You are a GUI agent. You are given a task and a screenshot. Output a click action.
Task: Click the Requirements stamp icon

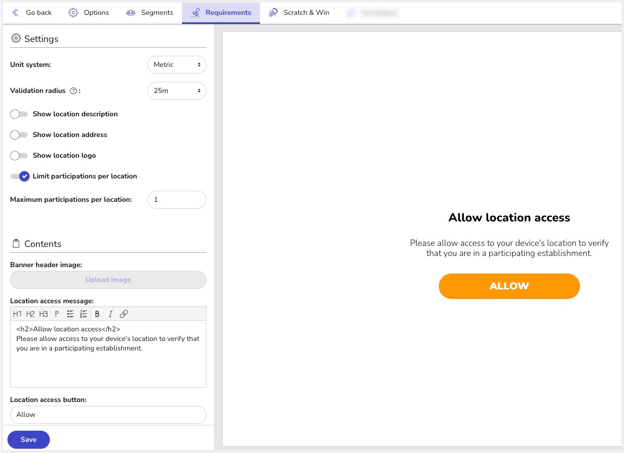[x=195, y=13]
